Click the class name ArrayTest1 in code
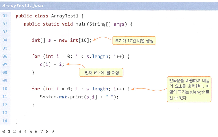This screenshot has height=137, width=218. (x=65, y=16)
